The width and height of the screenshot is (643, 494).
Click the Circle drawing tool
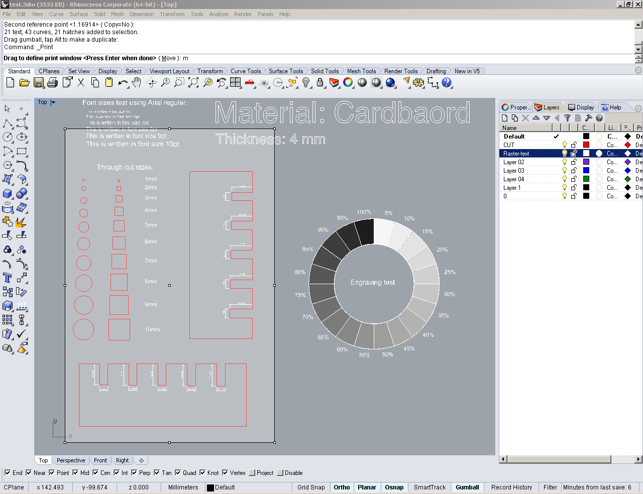coord(8,137)
